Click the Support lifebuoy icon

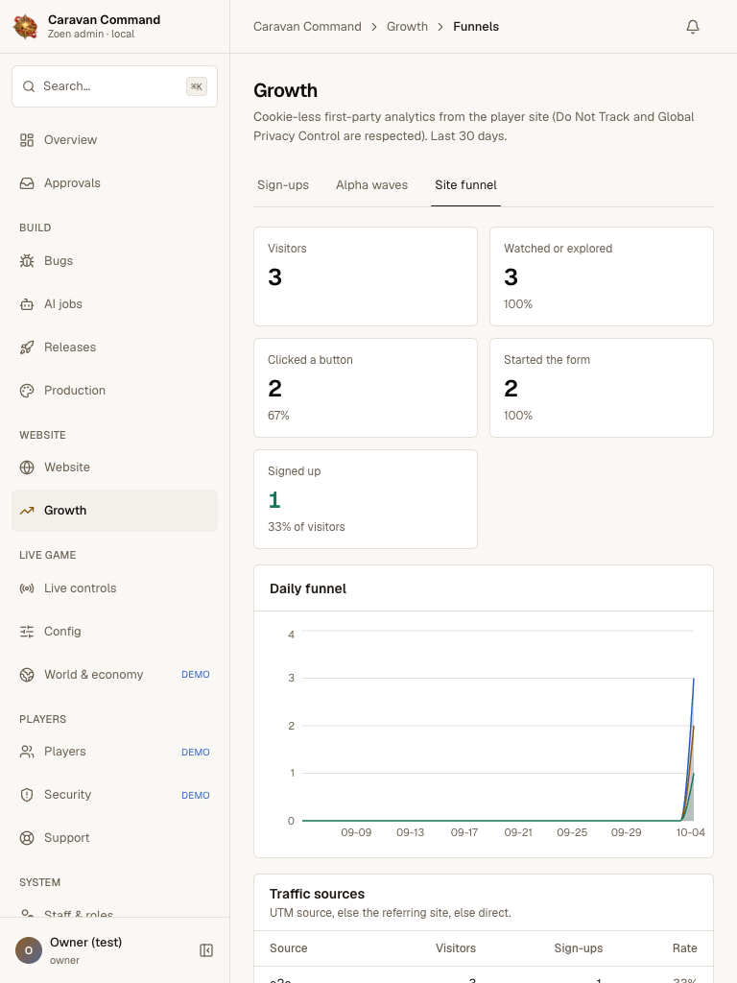pos(27,838)
